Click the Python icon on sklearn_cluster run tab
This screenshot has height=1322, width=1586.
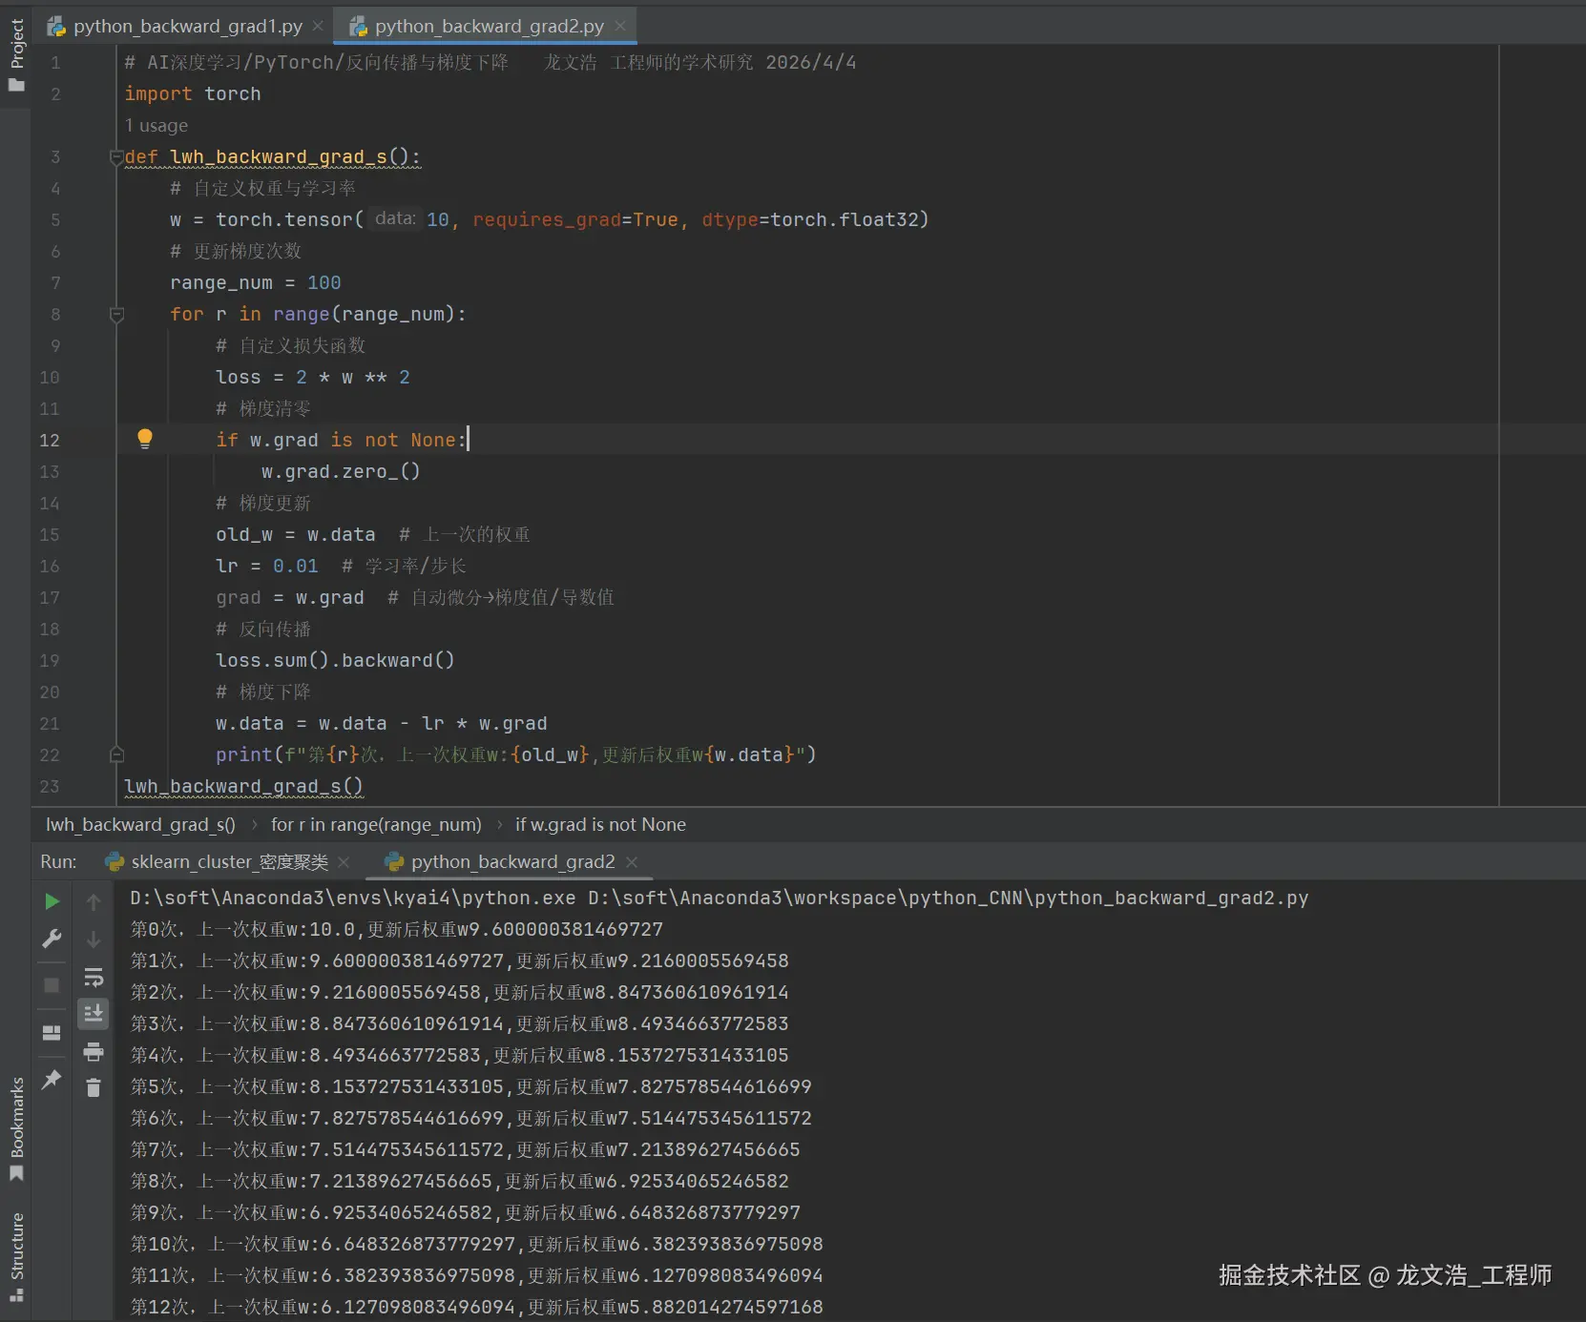pos(115,862)
